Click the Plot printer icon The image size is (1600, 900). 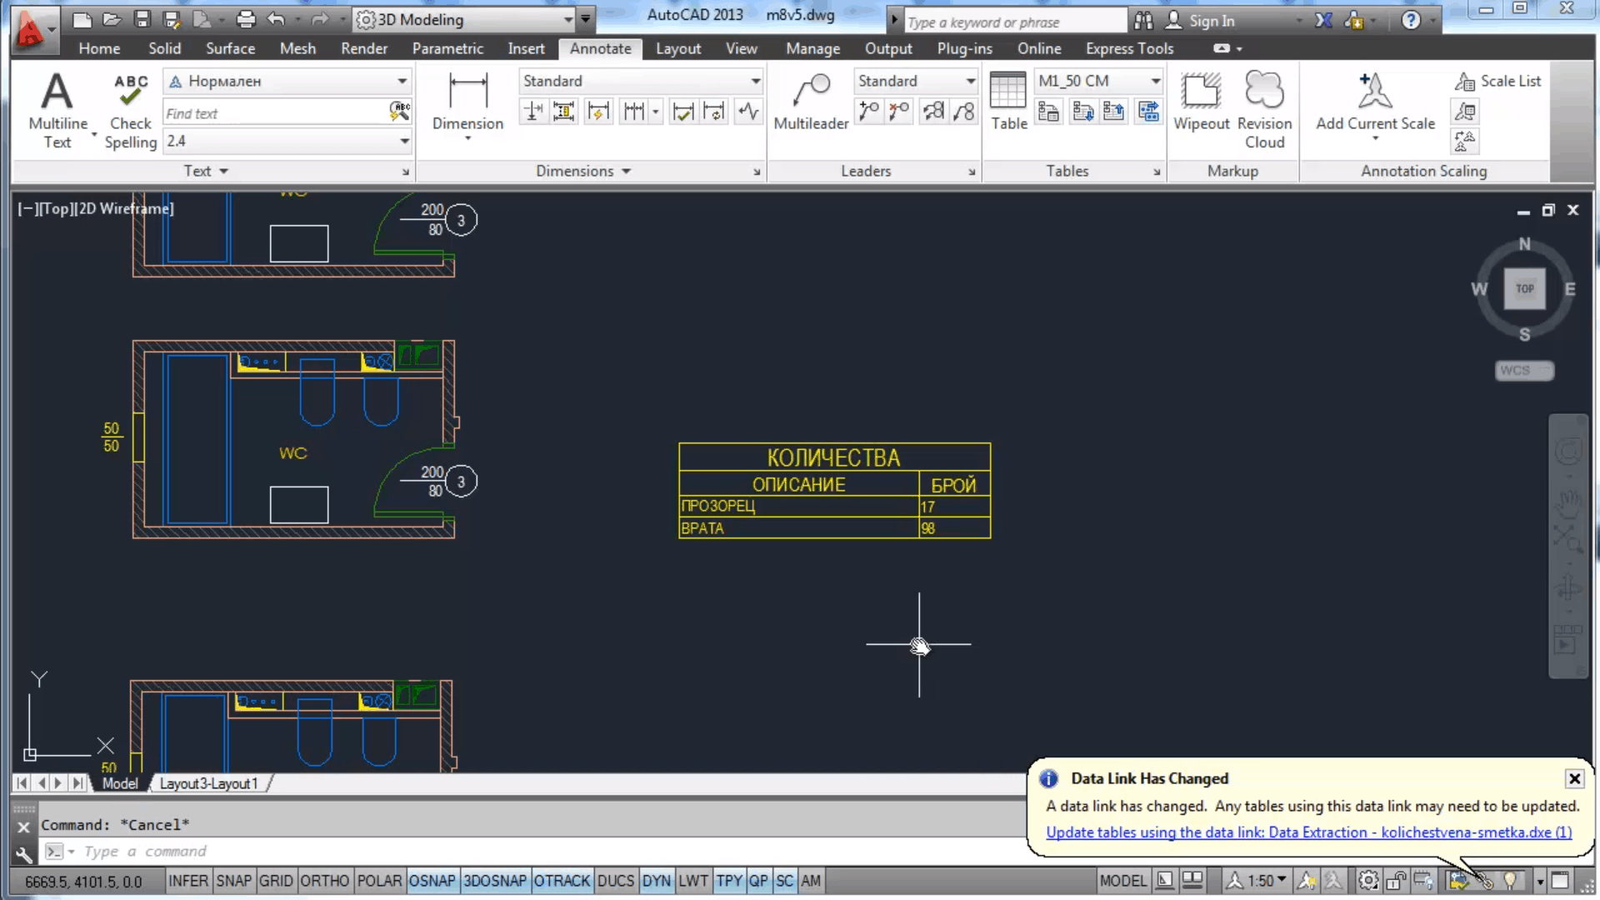245,19
